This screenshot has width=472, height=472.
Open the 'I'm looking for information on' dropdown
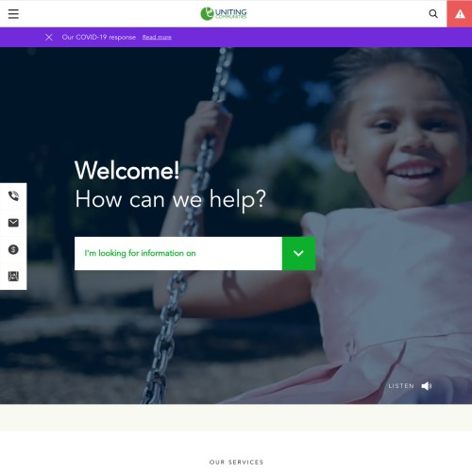tap(178, 253)
